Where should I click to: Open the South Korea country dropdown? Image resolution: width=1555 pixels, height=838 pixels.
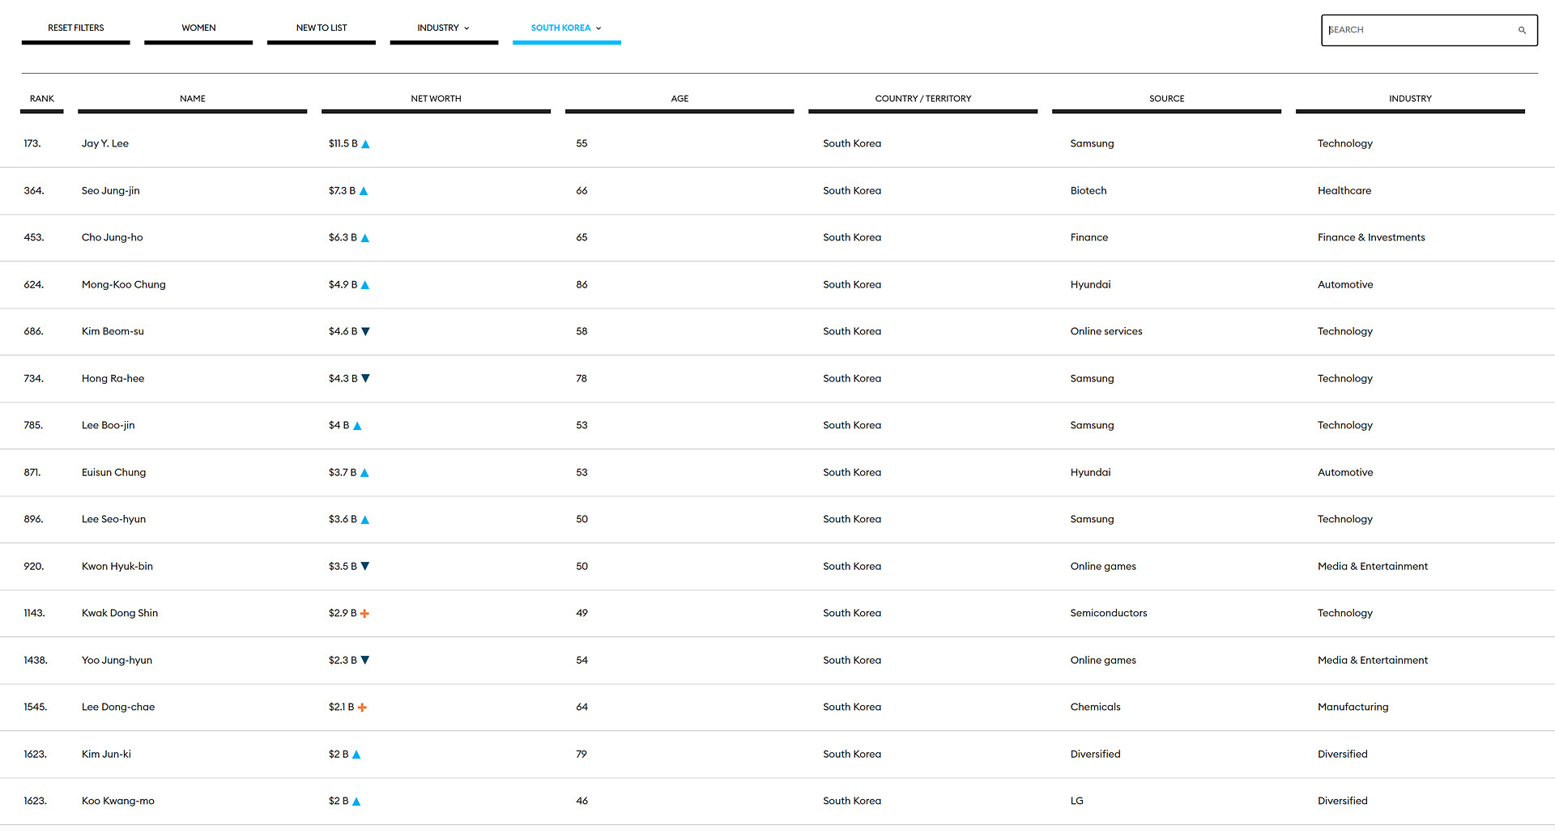coord(567,28)
